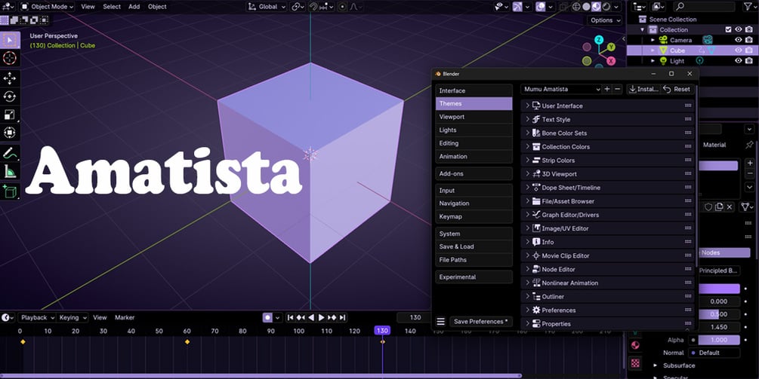The image size is (759, 379).
Task: Click the purple base color swatch
Action: coord(720,289)
